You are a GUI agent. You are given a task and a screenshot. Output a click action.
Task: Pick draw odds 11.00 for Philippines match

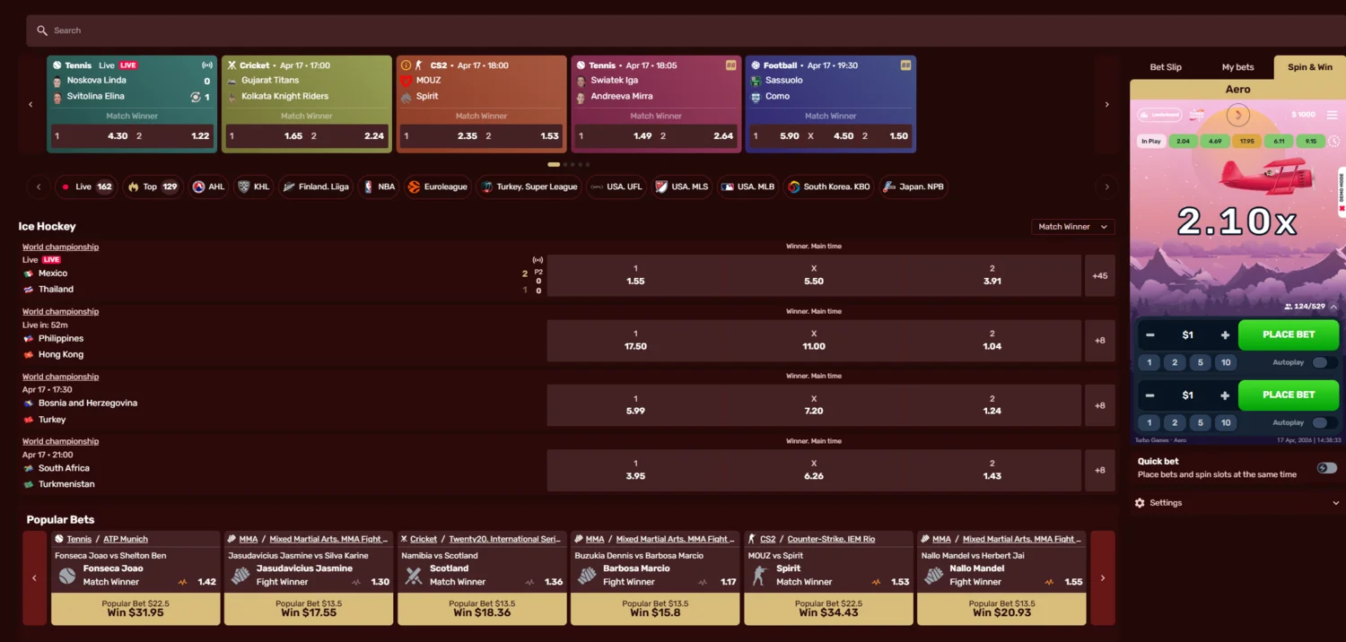(814, 341)
